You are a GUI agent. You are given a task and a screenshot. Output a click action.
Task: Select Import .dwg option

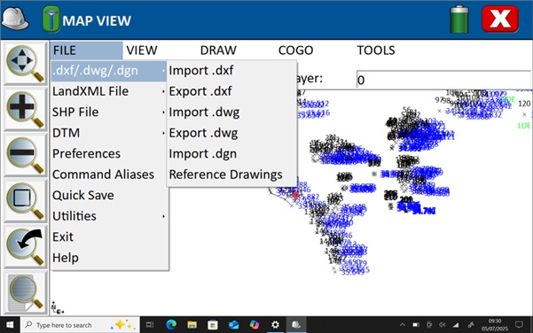tap(231, 112)
